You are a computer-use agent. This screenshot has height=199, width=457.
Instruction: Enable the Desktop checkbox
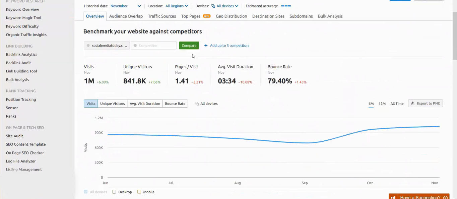click(114, 192)
